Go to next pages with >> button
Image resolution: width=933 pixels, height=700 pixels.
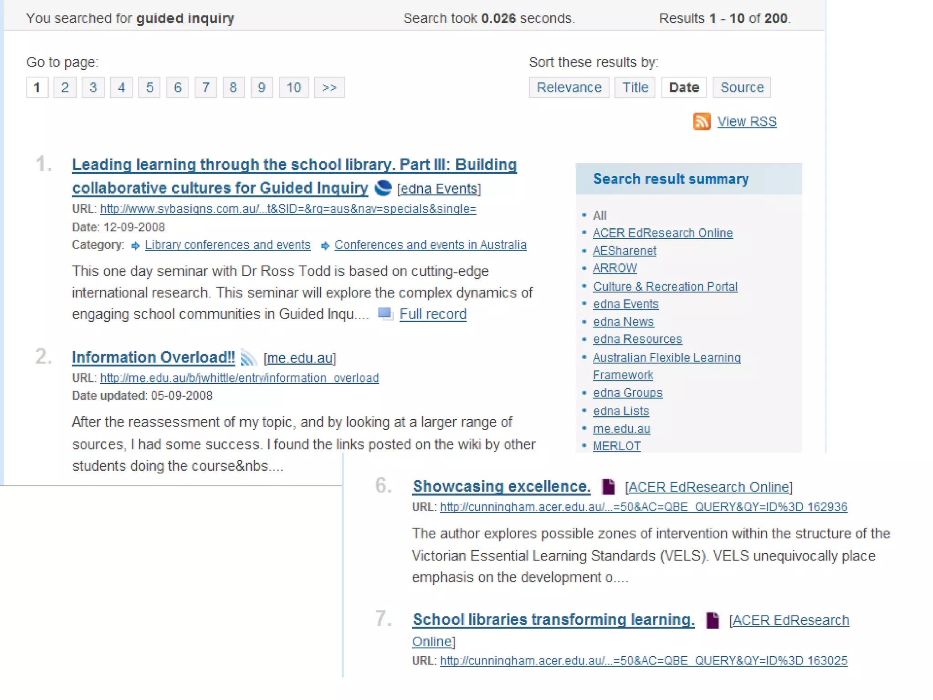[329, 87]
